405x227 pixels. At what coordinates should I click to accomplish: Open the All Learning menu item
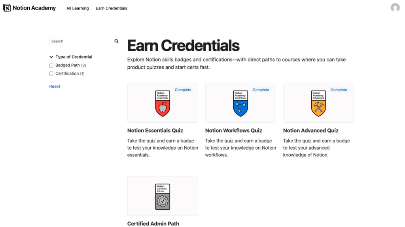point(78,8)
